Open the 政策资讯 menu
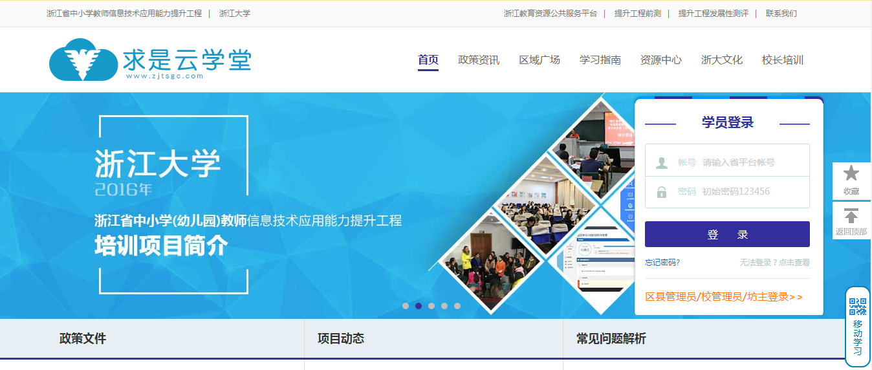 point(479,60)
